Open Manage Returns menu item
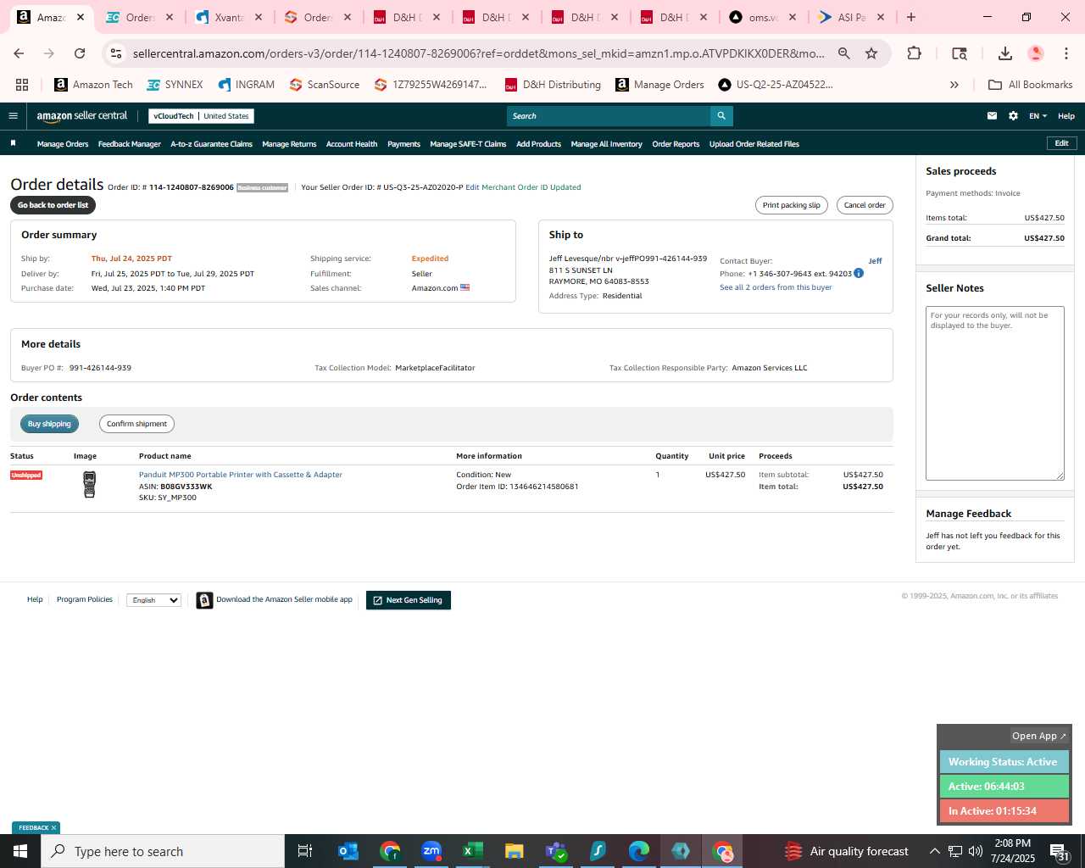Screen dimensions: 1085x868 coord(289,144)
